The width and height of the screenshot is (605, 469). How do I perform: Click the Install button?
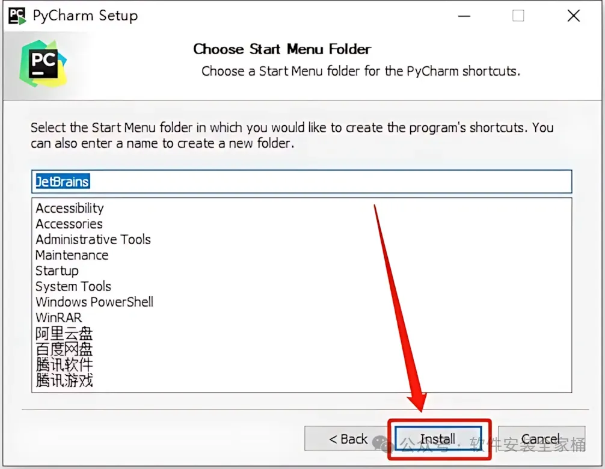click(x=438, y=438)
